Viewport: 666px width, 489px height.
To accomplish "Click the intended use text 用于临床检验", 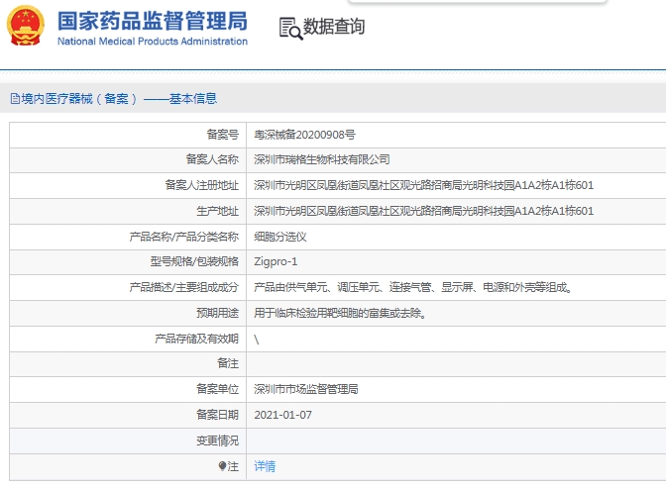I will [x=340, y=314].
